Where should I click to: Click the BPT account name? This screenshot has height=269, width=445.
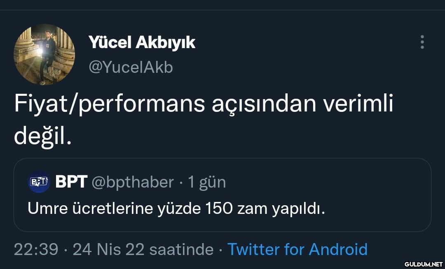point(71,181)
